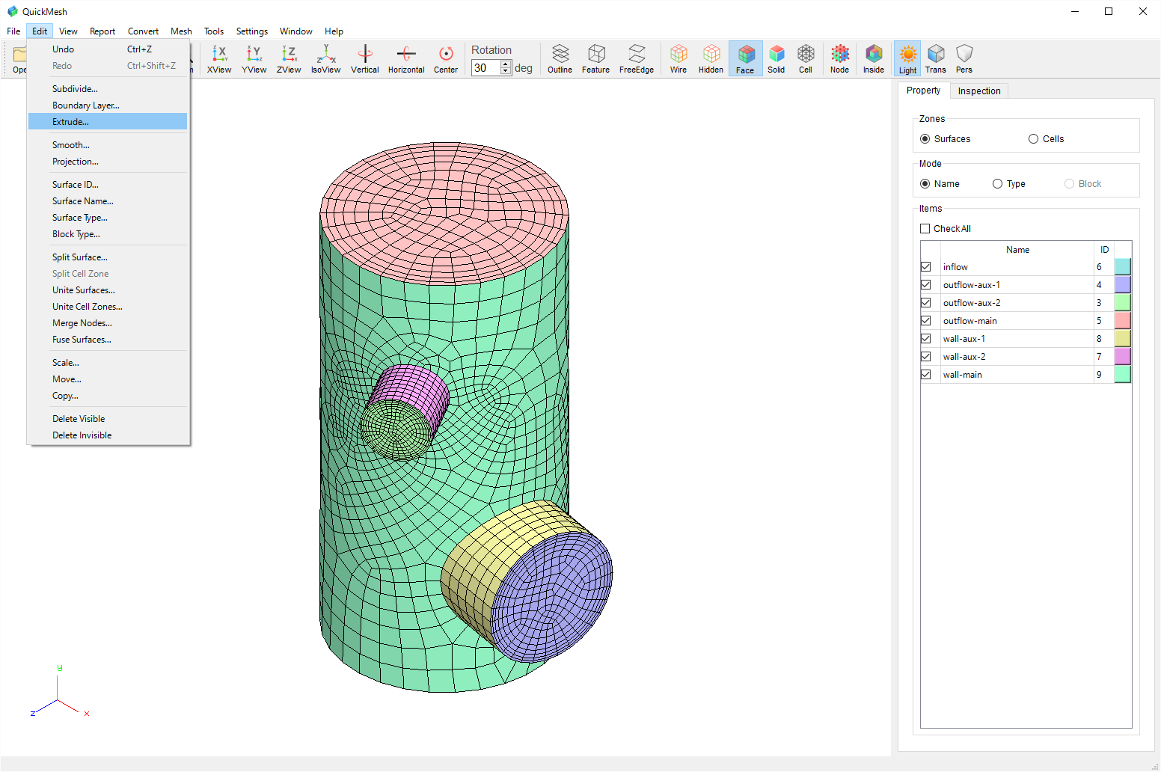Screen dimensions: 1161x772
Task: Select Merge Nodes... entry
Action: (x=108, y=323)
